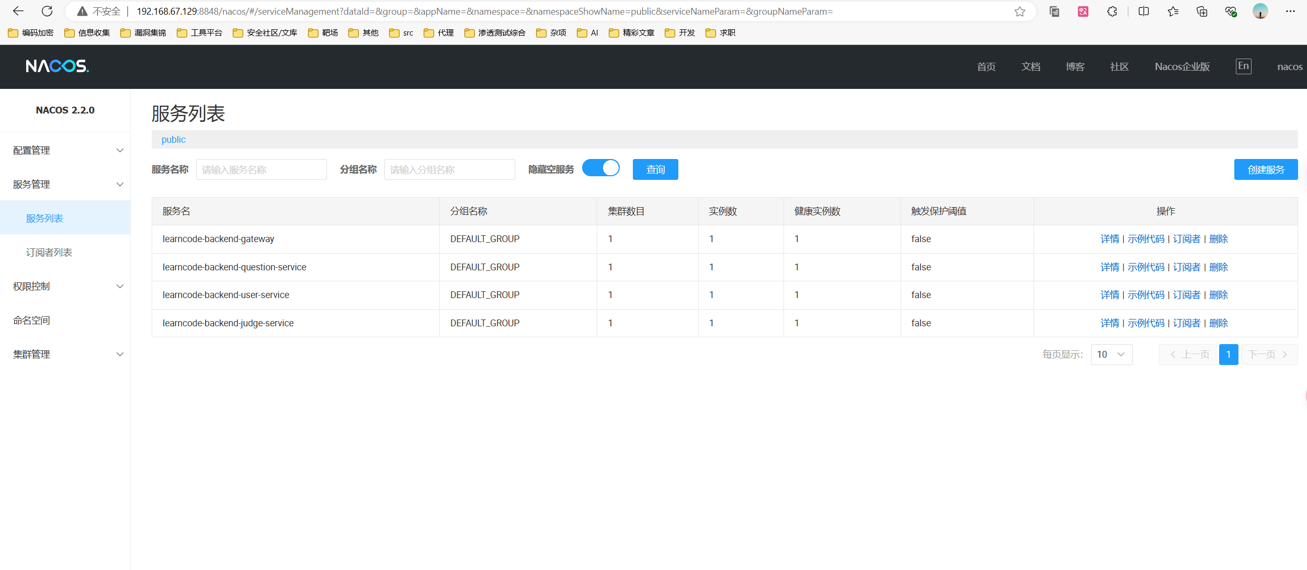Switch language with the En button
Image resolution: width=1307 pixels, height=570 pixels.
1244,66
